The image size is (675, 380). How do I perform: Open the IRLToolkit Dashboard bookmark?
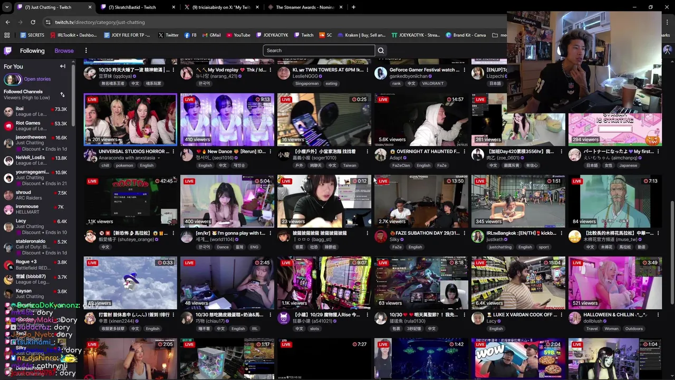tap(73, 35)
